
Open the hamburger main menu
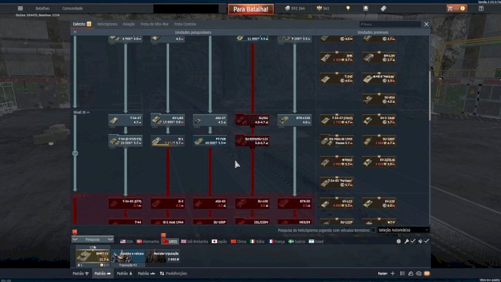pyautogui.click(x=20, y=8)
